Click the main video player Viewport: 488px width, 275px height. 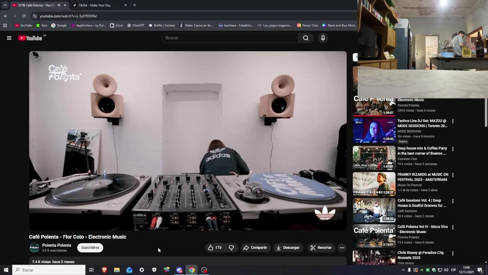click(188, 141)
